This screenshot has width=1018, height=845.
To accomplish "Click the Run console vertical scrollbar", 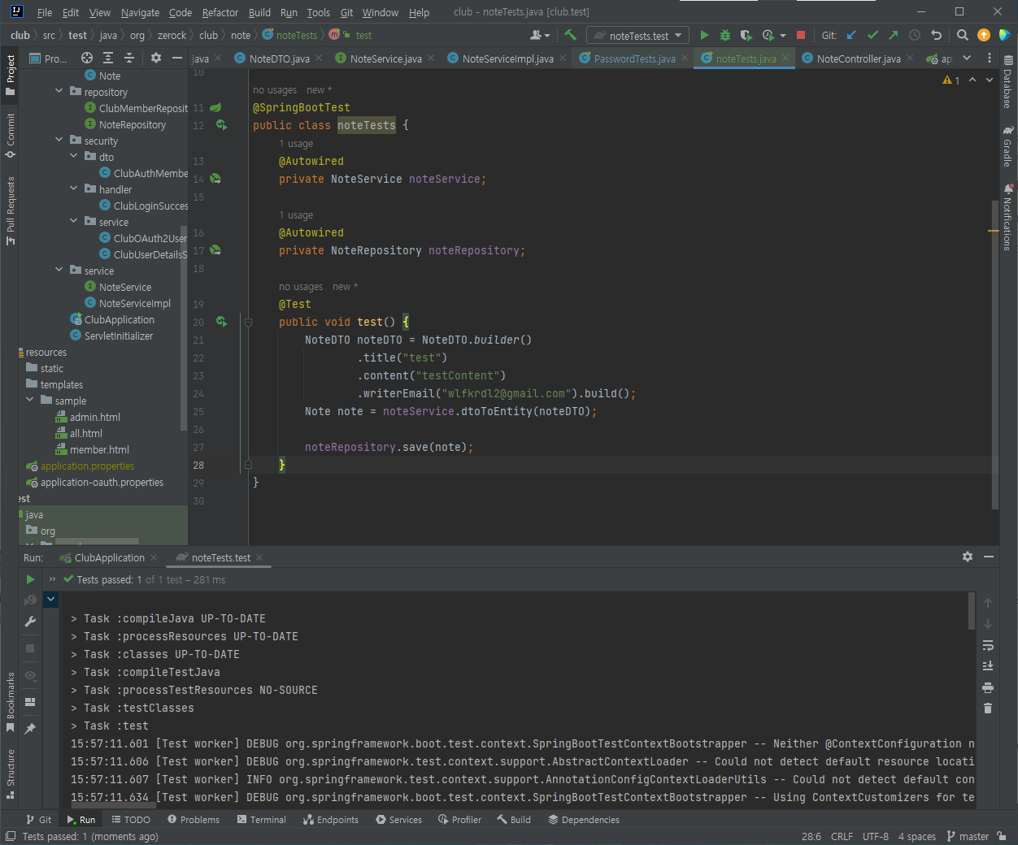I will (971, 611).
